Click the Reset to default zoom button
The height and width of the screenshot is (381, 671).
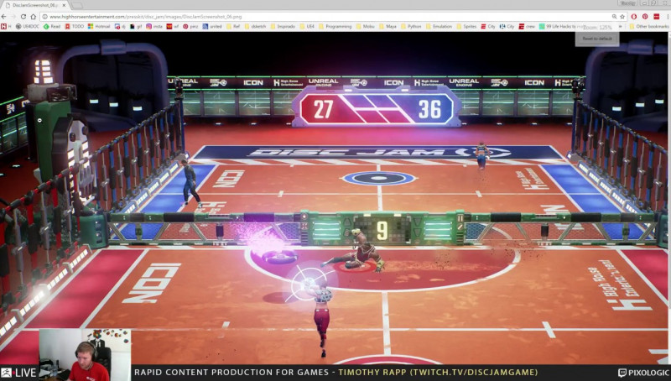point(597,39)
